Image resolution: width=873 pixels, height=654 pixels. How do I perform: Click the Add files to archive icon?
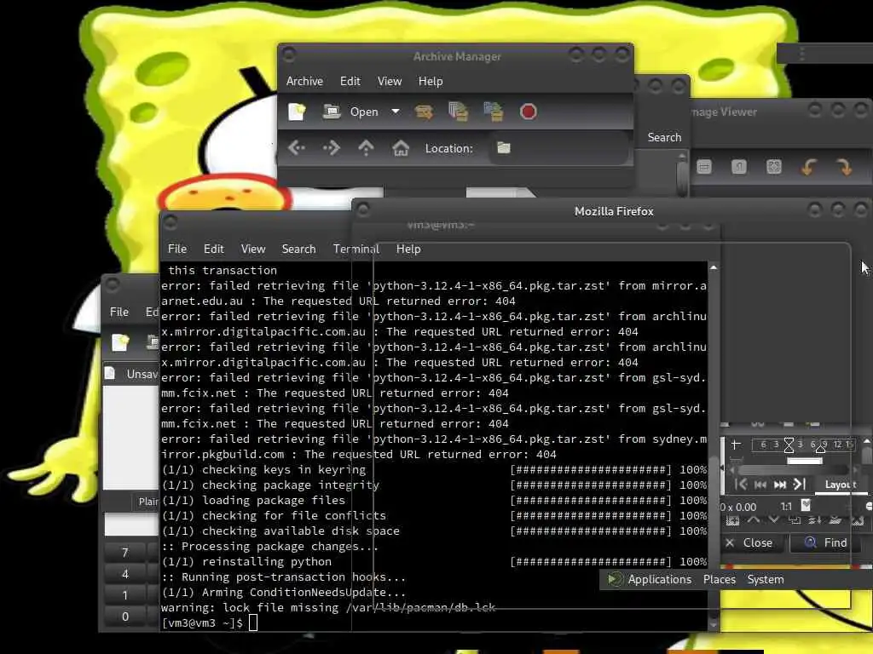click(x=458, y=112)
